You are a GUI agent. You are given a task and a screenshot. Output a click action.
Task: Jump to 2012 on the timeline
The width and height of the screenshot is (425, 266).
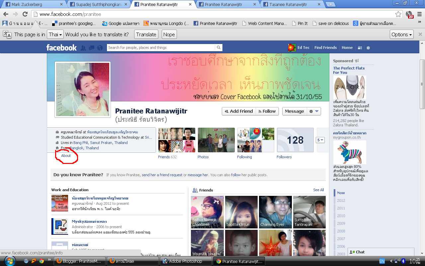[341, 200]
